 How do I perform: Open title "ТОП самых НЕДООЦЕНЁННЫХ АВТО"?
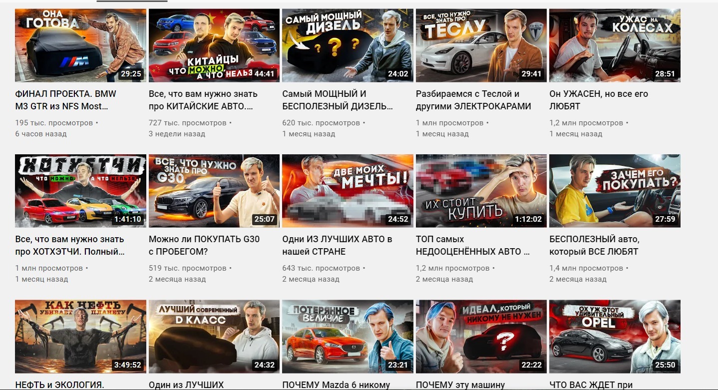473,245
